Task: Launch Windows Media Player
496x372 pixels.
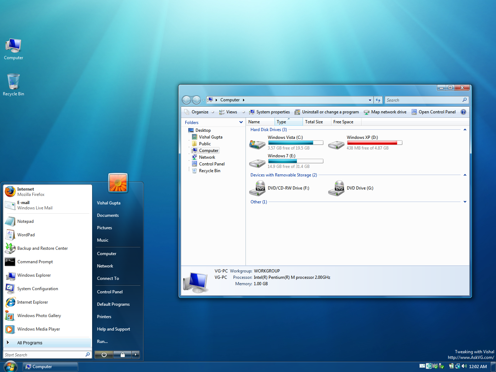Action: 47,329
